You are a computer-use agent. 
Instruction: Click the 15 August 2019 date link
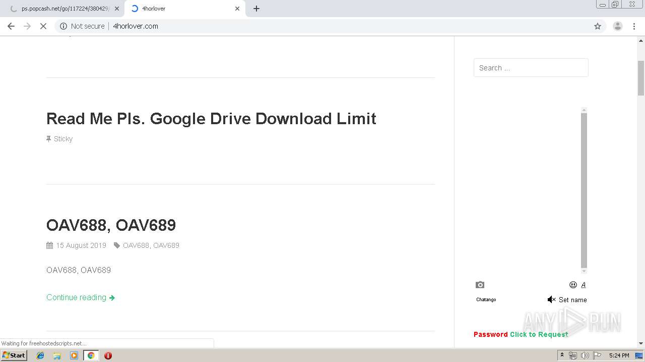81,245
